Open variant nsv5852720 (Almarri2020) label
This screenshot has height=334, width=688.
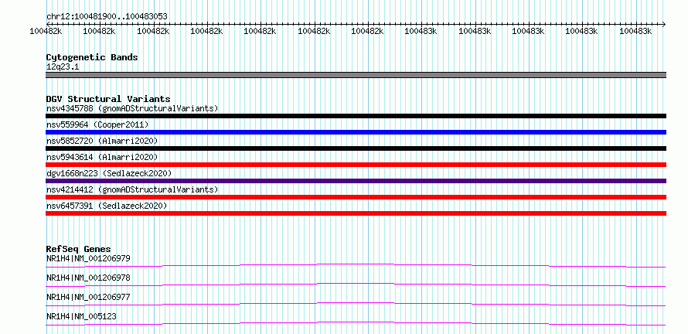(102, 141)
